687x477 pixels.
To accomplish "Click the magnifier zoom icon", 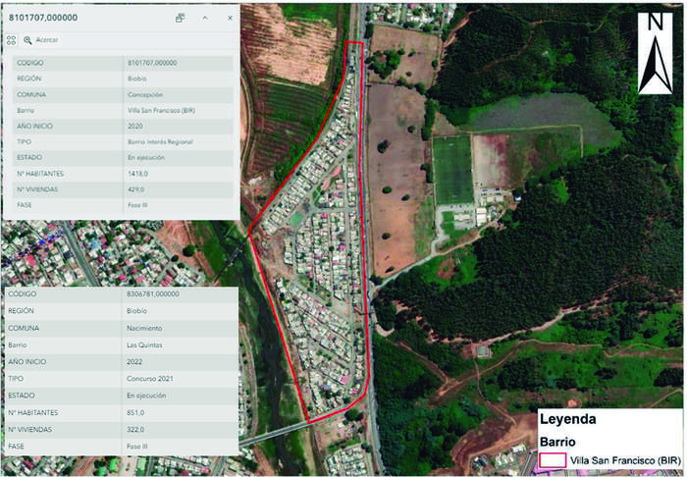I will point(28,40).
